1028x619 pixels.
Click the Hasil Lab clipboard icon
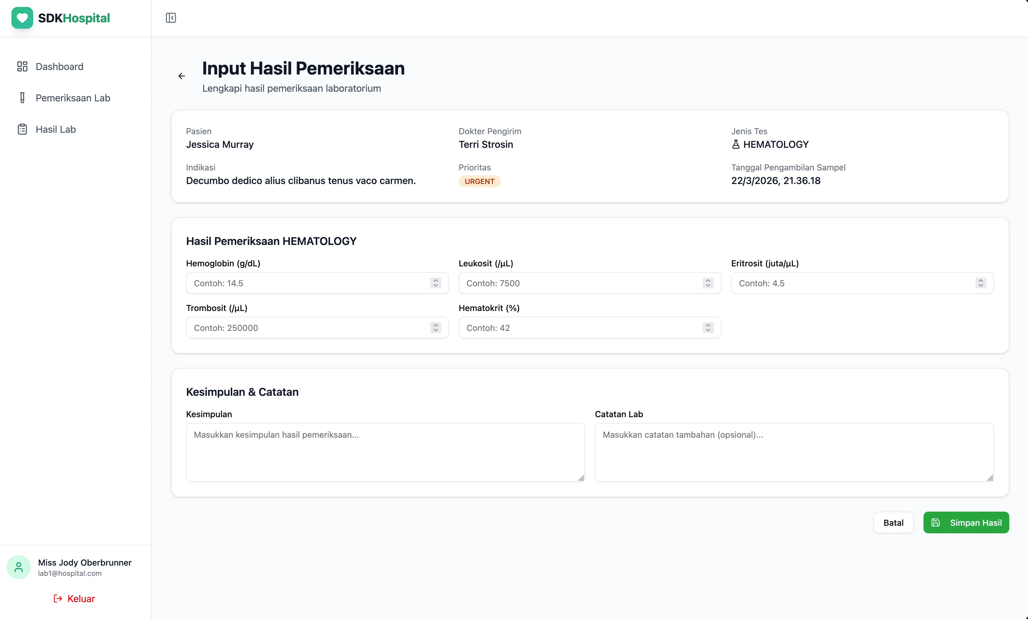point(22,129)
